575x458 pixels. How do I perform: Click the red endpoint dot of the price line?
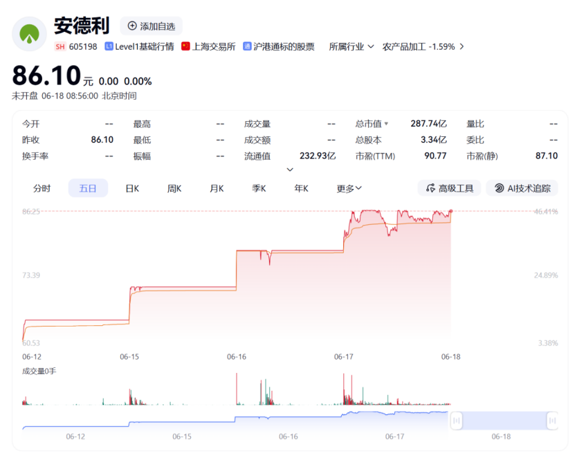[x=451, y=211]
